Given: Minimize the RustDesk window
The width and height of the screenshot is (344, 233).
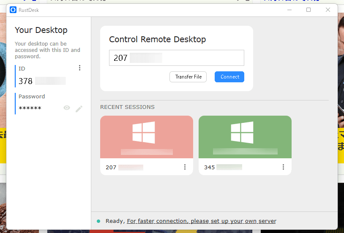Looking at the screenshot, I should (289, 10).
